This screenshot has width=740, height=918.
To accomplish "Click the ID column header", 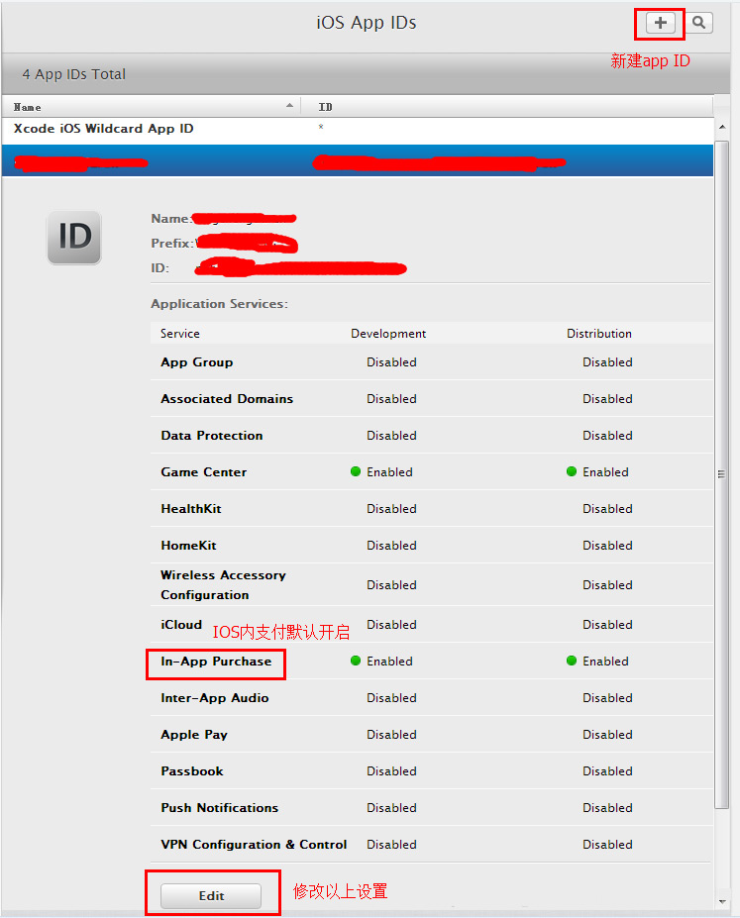I will pyautogui.click(x=506, y=107).
